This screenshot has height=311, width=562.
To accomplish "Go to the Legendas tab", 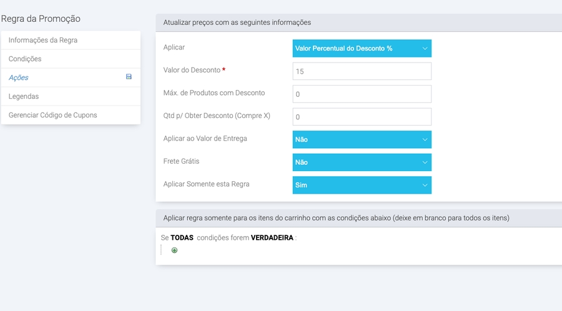I will tap(24, 96).
